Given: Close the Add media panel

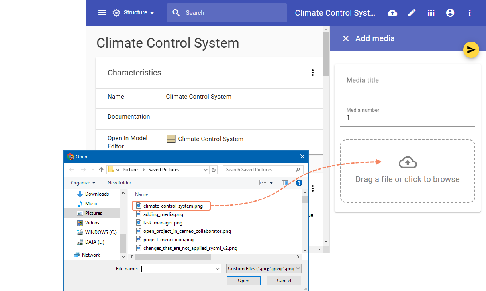Looking at the screenshot, I should click(345, 38).
